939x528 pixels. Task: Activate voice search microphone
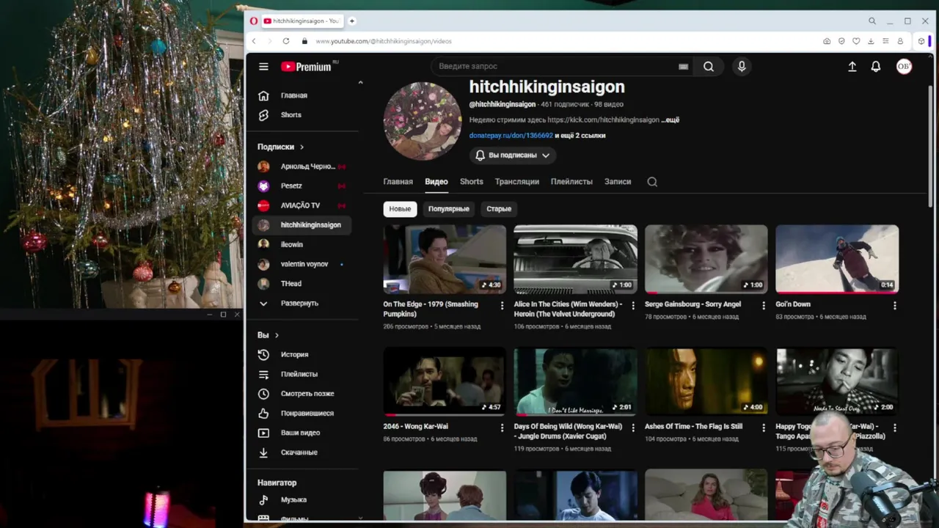742,67
